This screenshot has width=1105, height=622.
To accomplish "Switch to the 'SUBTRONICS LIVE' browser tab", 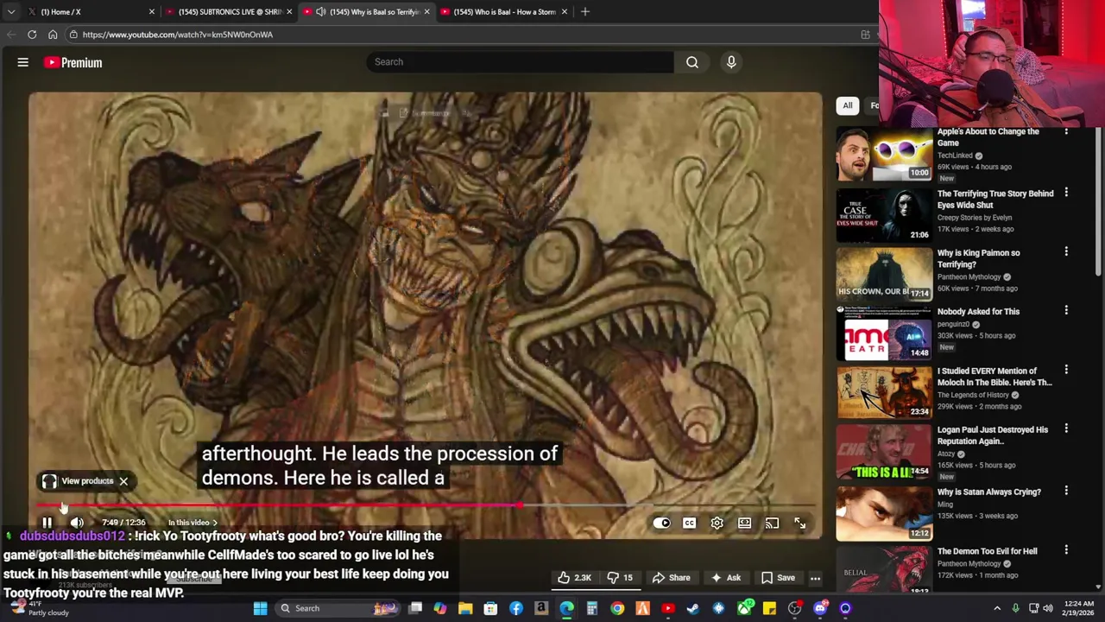I will tap(230, 12).
